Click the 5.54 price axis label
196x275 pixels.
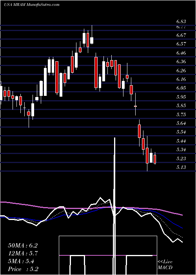[x=181, y=132]
